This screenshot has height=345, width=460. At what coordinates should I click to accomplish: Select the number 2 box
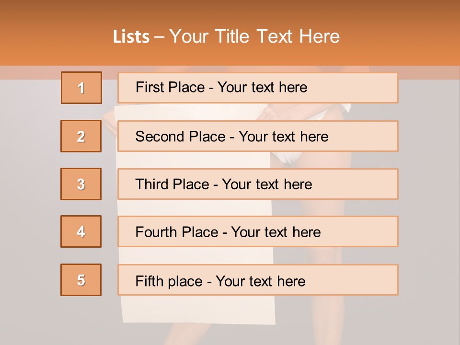(x=81, y=136)
